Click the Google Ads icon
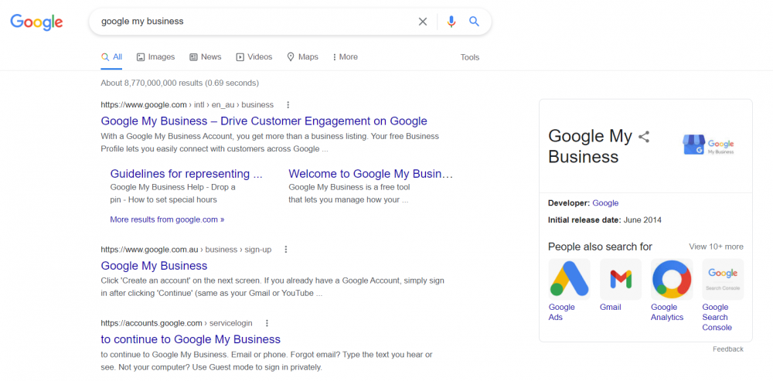Viewport: 773px width, 381px height. pyautogui.click(x=570, y=279)
